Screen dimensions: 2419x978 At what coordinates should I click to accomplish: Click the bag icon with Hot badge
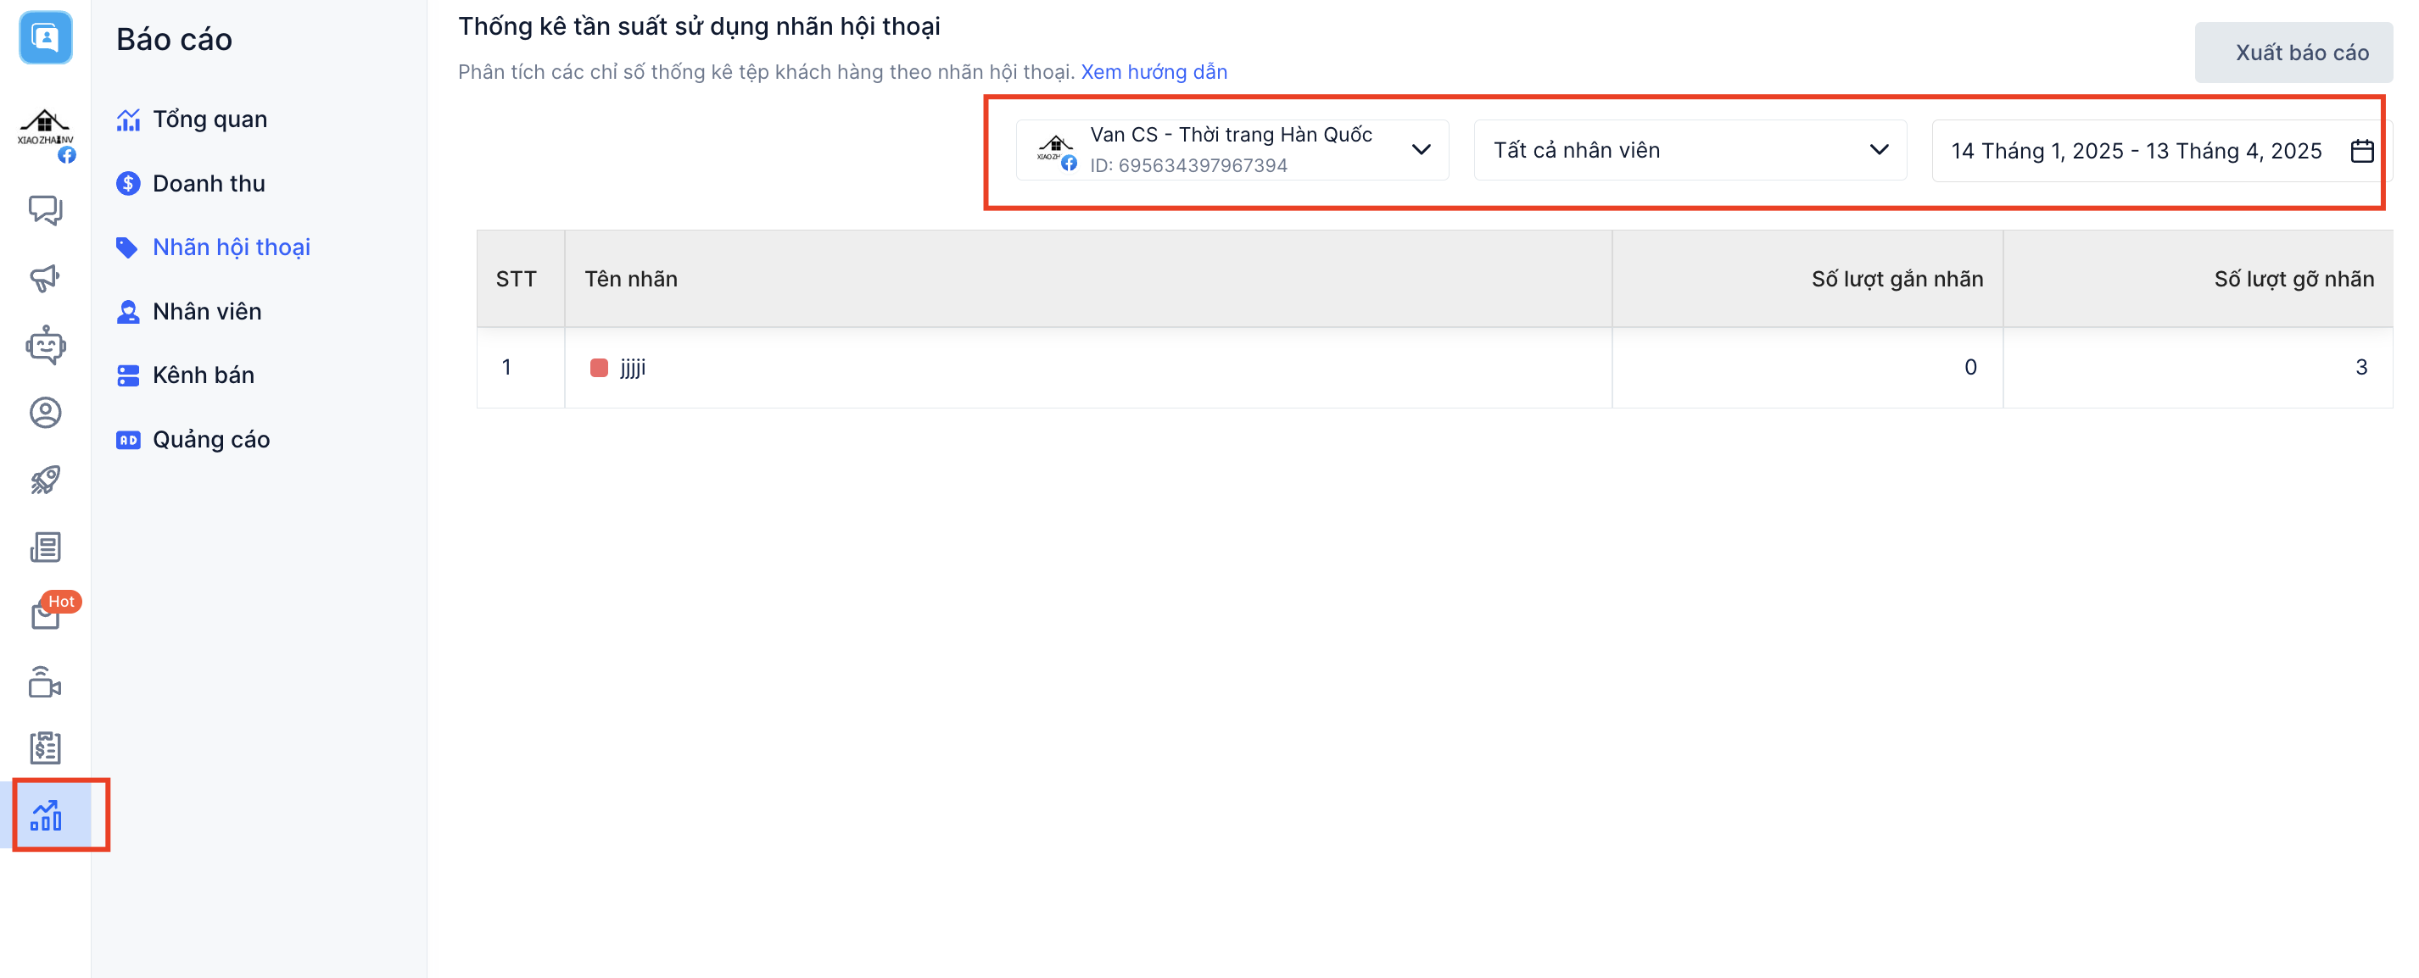point(45,614)
